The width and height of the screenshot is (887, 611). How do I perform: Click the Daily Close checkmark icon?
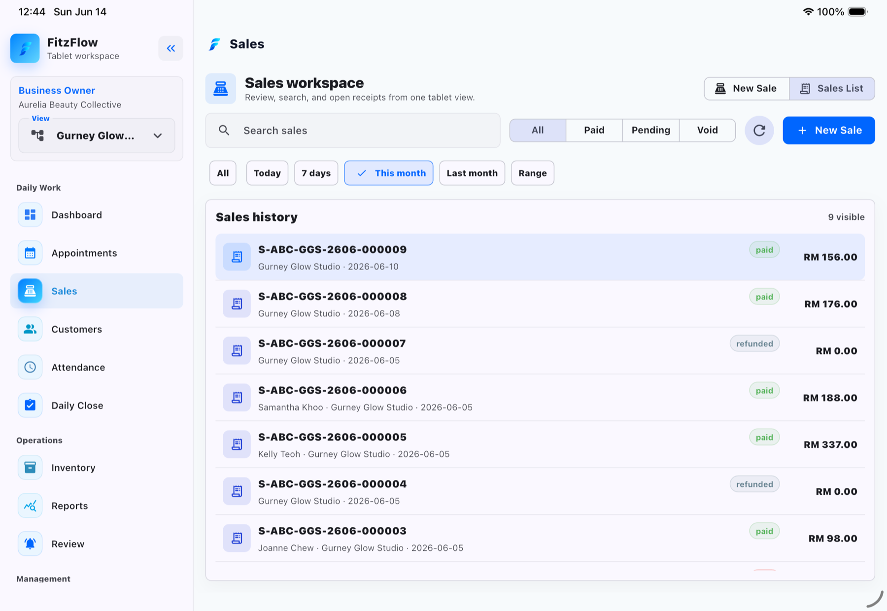(30, 405)
